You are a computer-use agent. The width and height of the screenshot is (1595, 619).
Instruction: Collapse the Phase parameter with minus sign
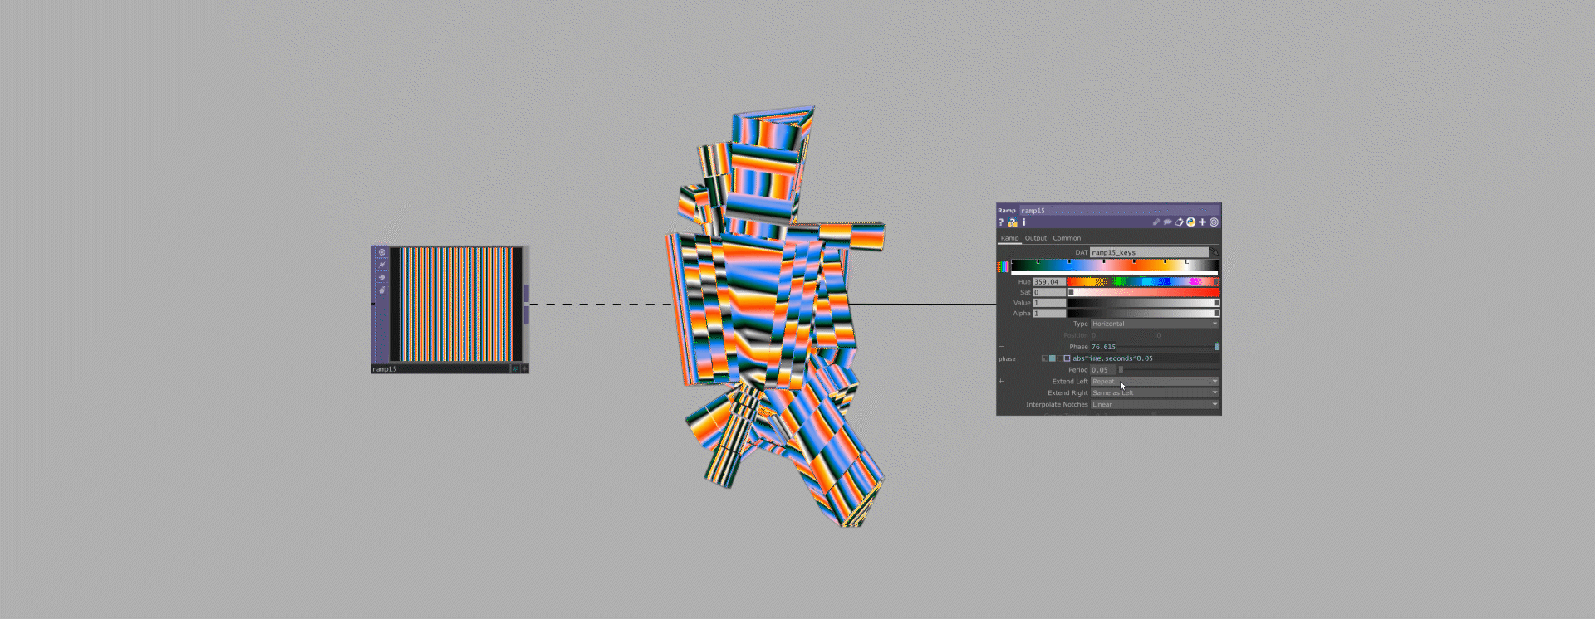click(x=1001, y=346)
